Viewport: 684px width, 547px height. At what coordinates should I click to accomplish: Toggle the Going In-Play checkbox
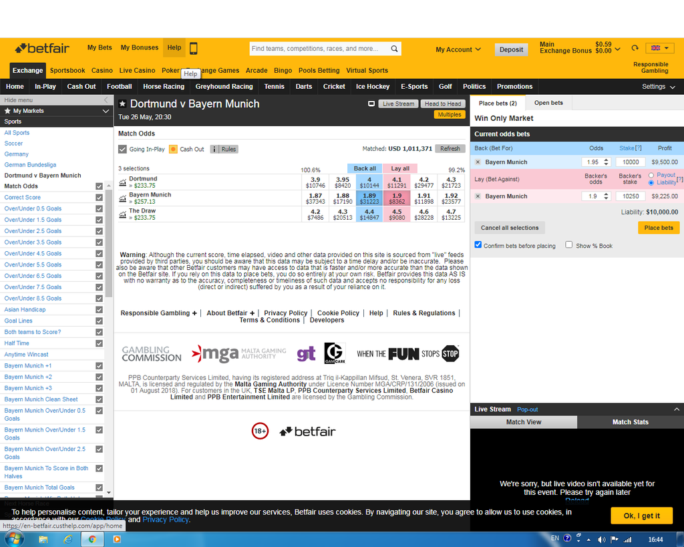[123, 149]
